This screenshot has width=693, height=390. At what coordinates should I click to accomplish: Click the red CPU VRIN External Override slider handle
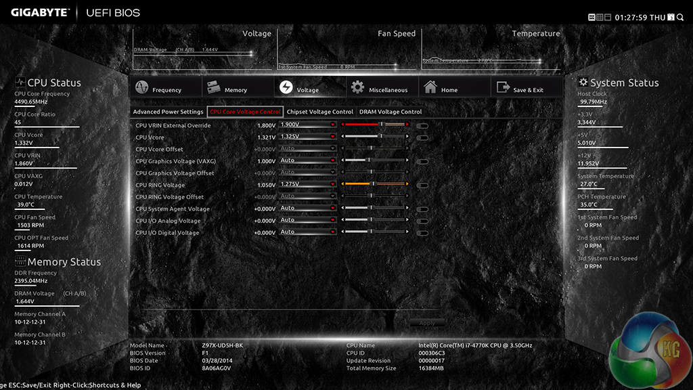pos(382,125)
